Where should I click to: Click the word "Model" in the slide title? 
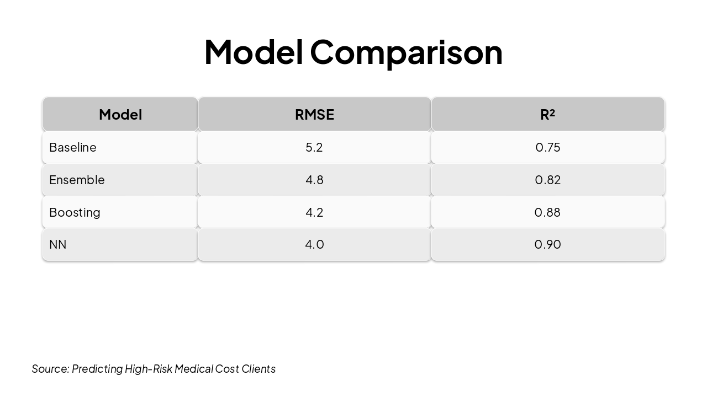click(x=253, y=52)
